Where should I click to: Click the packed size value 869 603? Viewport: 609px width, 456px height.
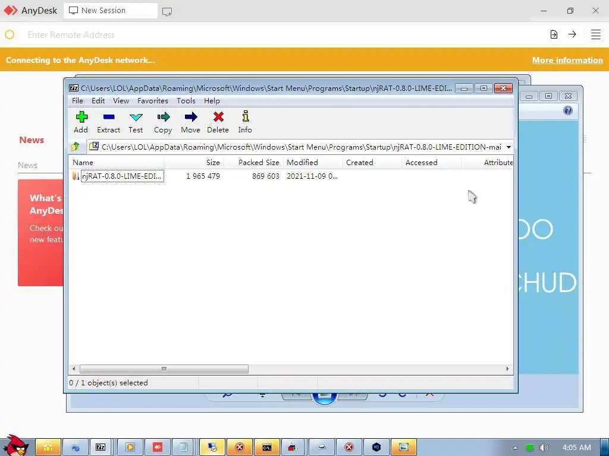[265, 176]
